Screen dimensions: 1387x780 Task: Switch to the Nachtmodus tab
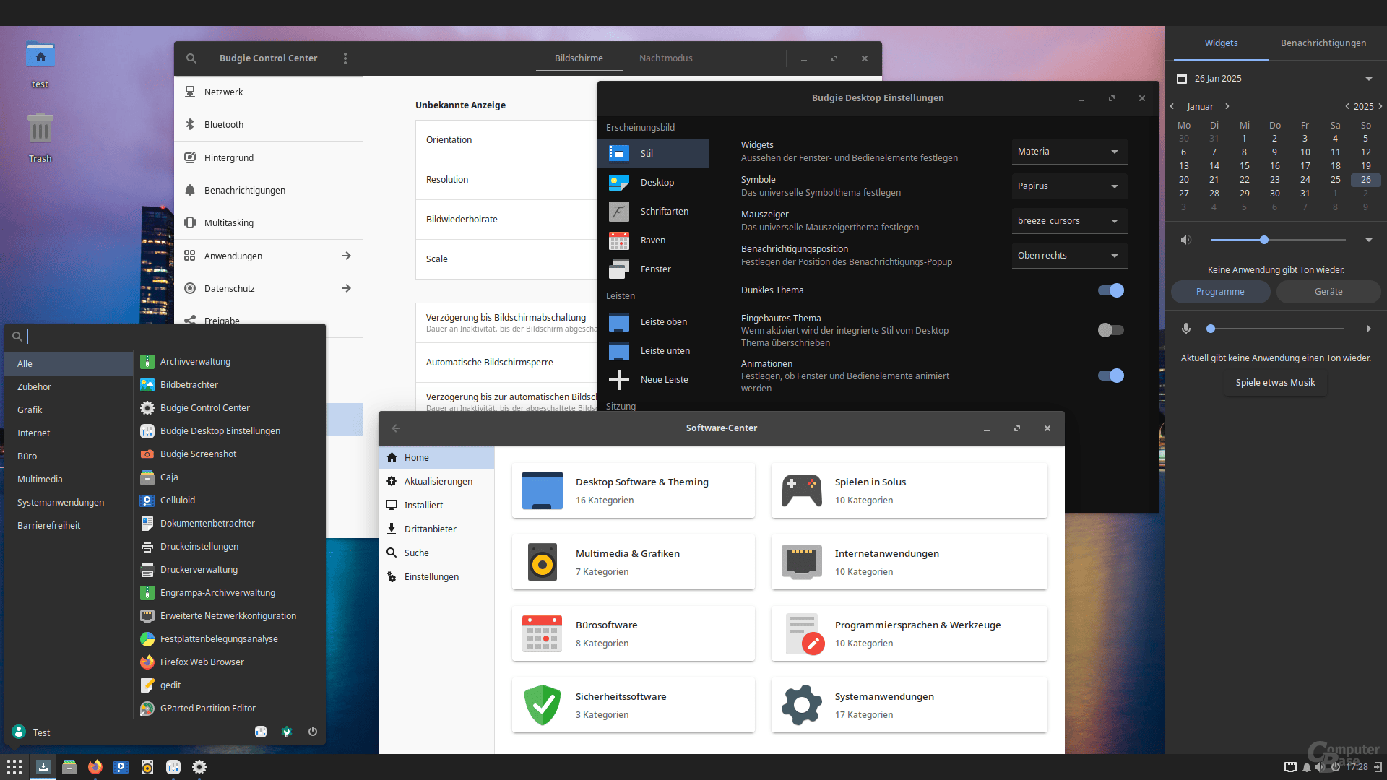pos(665,58)
